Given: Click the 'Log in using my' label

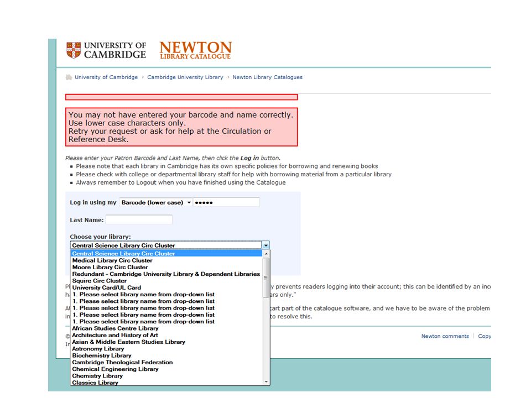Looking at the screenshot, I should (x=93, y=202).
